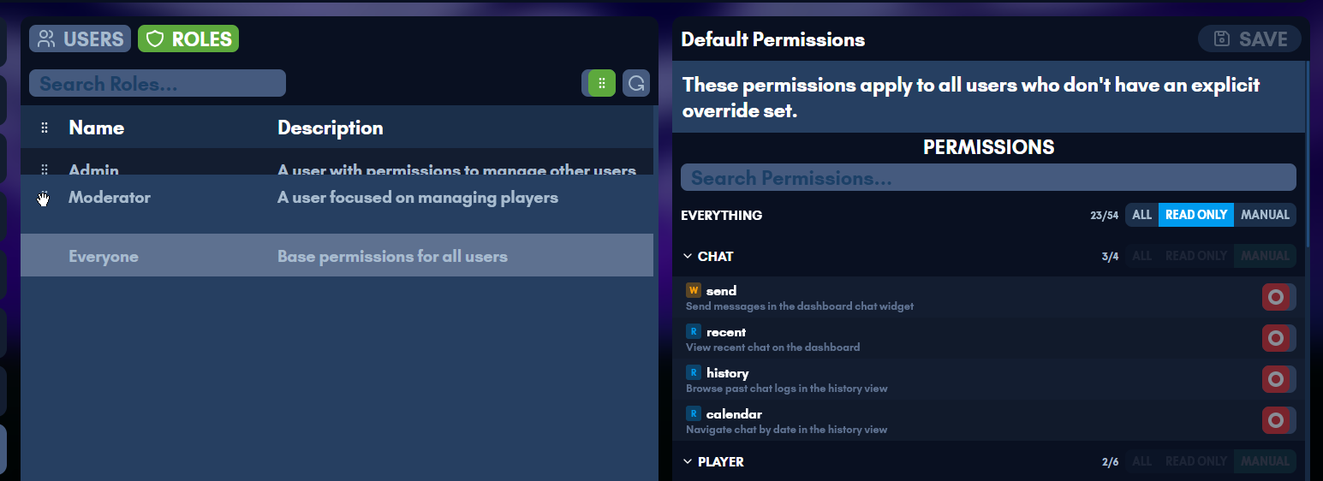Viewport: 1323px width, 481px height.
Task: Set Everything permissions to All
Action: [x=1141, y=215]
